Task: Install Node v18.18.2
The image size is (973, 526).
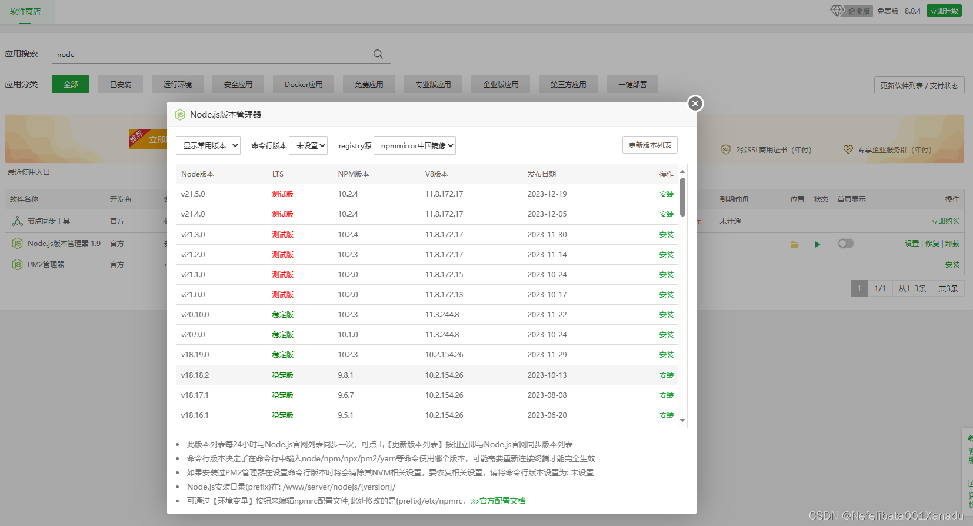Action: point(667,375)
